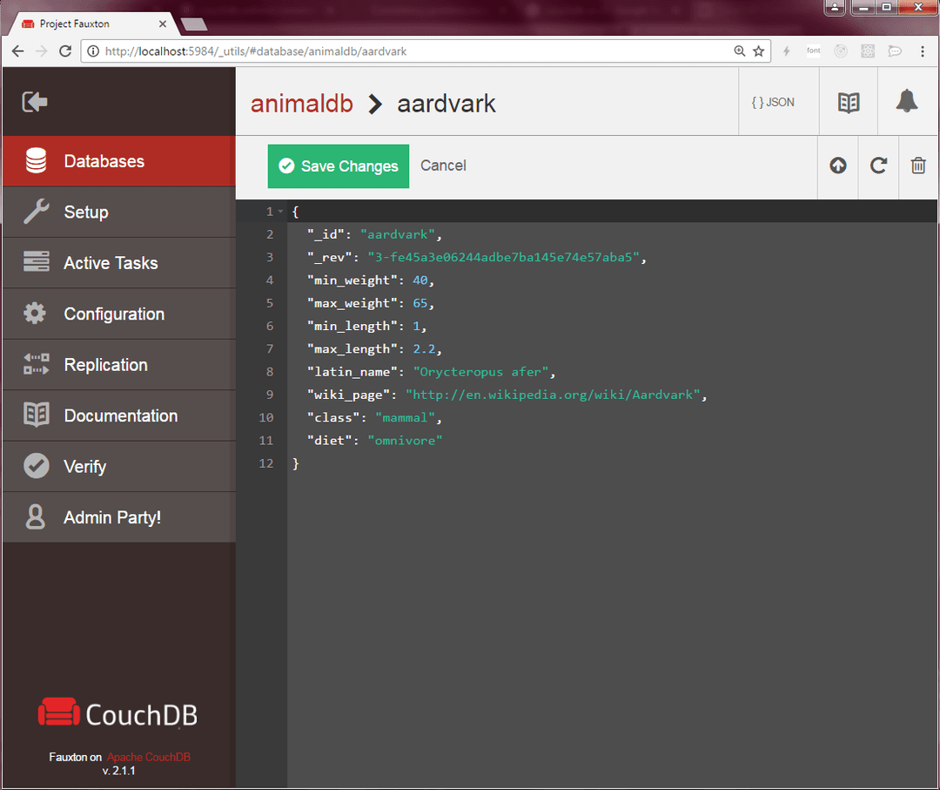Image resolution: width=940 pixels, height=790 pixels.
Task: Delete the aardvark document via trash icon
Action: [918, 165]
